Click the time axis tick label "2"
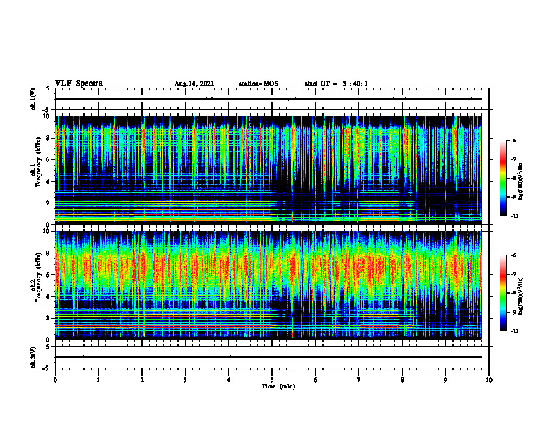This screenshot has width=551, height=426. 142,380
